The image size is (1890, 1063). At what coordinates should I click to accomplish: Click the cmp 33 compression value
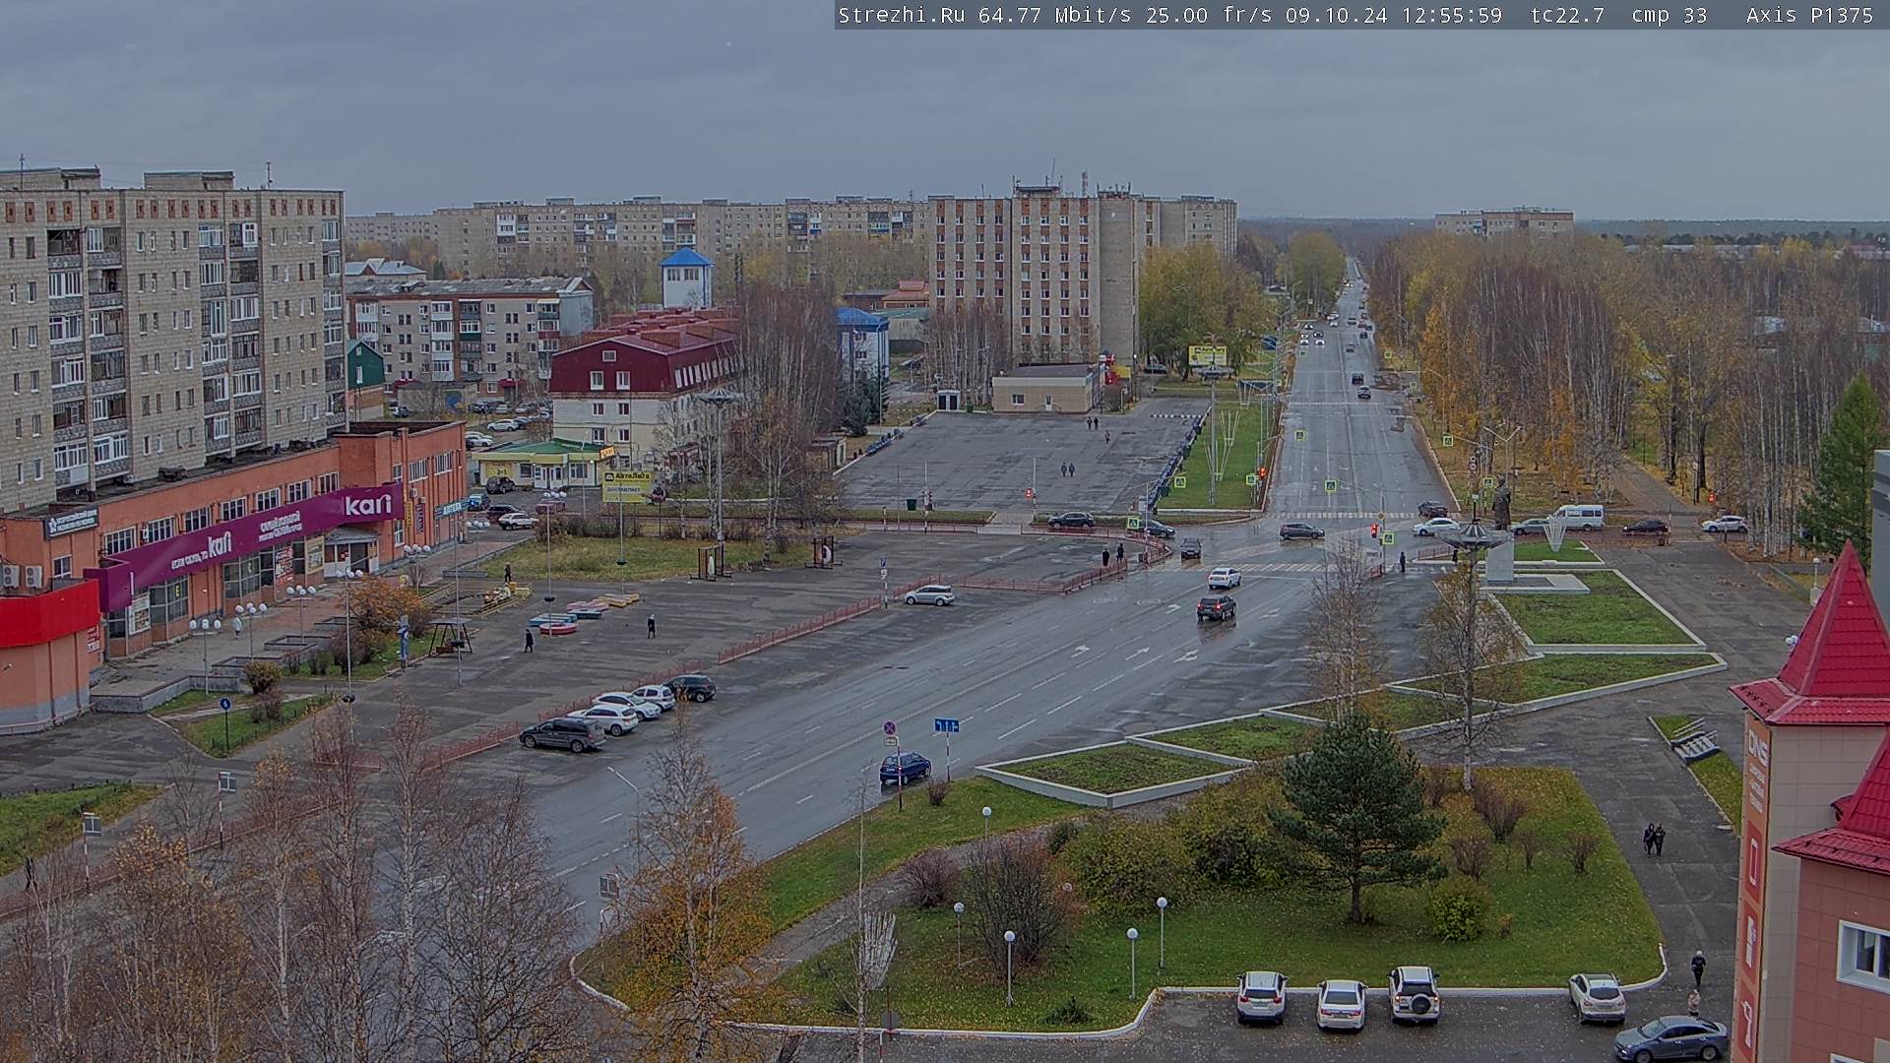click(x=1669, y=15)
